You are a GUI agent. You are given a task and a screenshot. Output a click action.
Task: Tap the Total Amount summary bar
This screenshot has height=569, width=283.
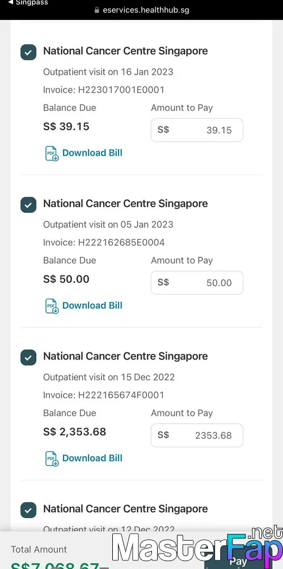click(x=142, y=550)
